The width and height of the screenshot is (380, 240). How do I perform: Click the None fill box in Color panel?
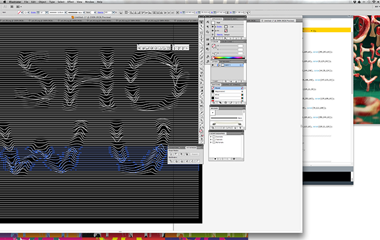point(214,46)
